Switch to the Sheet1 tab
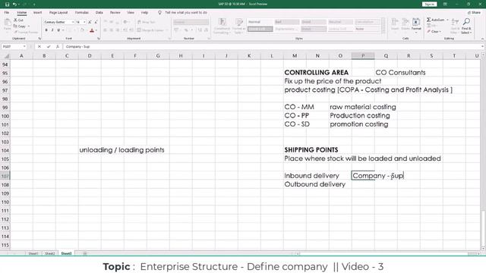The image size is (486, 273). coord(33,253)
